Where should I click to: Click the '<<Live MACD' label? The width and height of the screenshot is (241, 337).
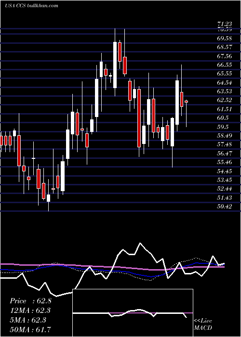coord(203,324)
